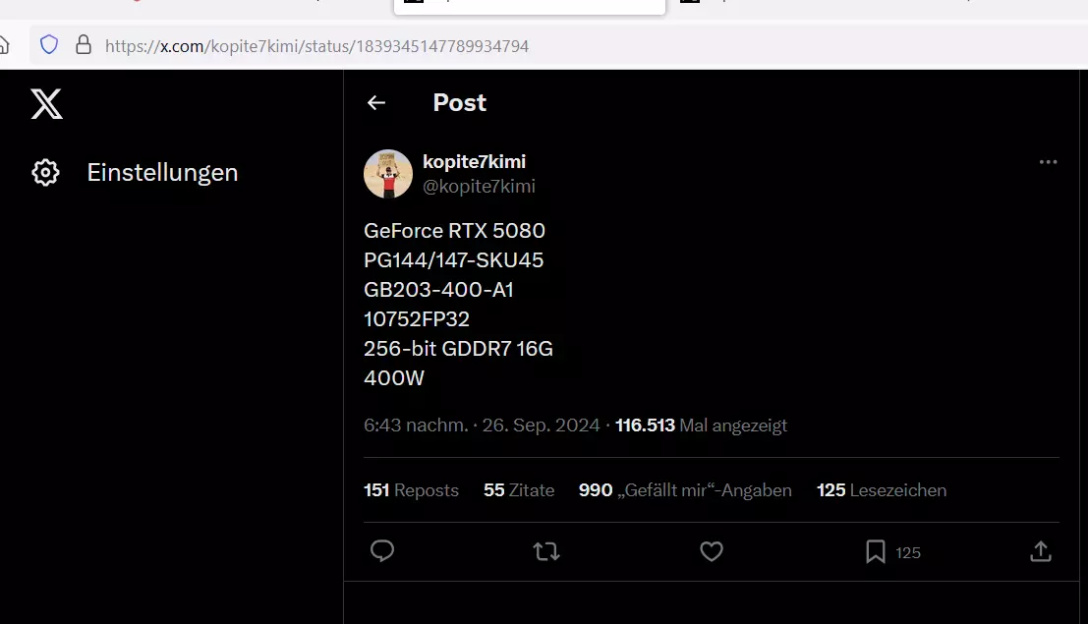
Task: Click the reply speech bubble icon
Action: [382, 551]
